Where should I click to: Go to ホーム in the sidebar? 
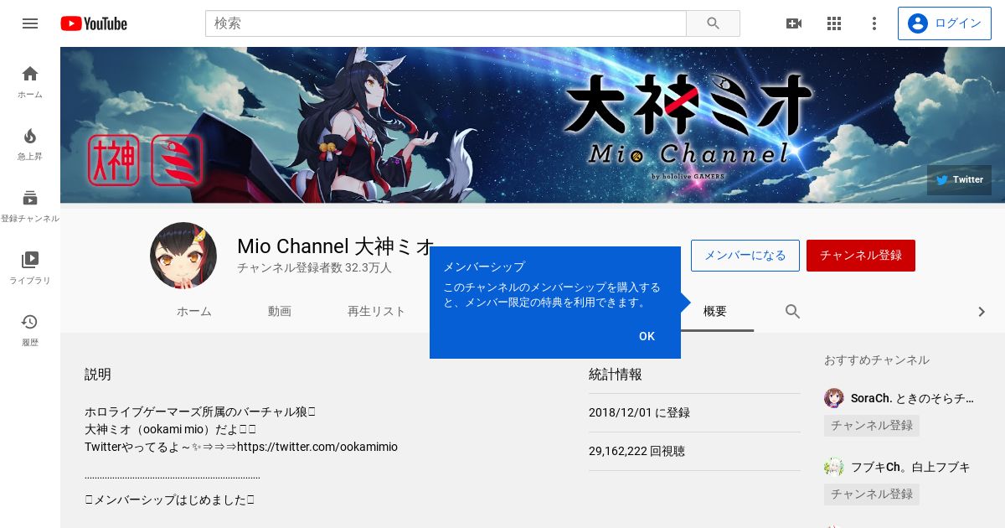click(x=30, y=82)
